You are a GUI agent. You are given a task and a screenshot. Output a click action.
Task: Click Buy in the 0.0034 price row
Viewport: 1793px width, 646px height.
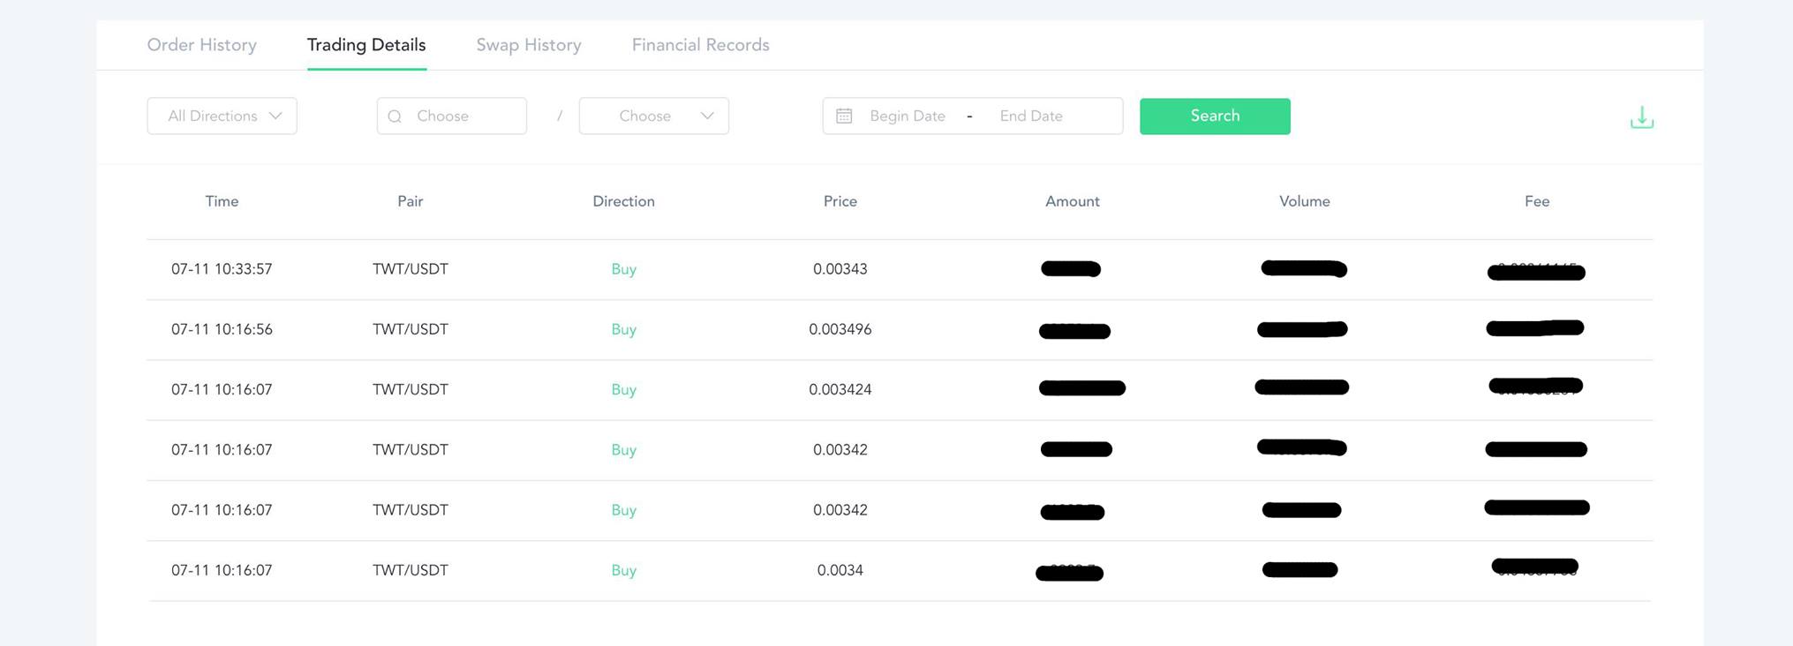(623, 570)
